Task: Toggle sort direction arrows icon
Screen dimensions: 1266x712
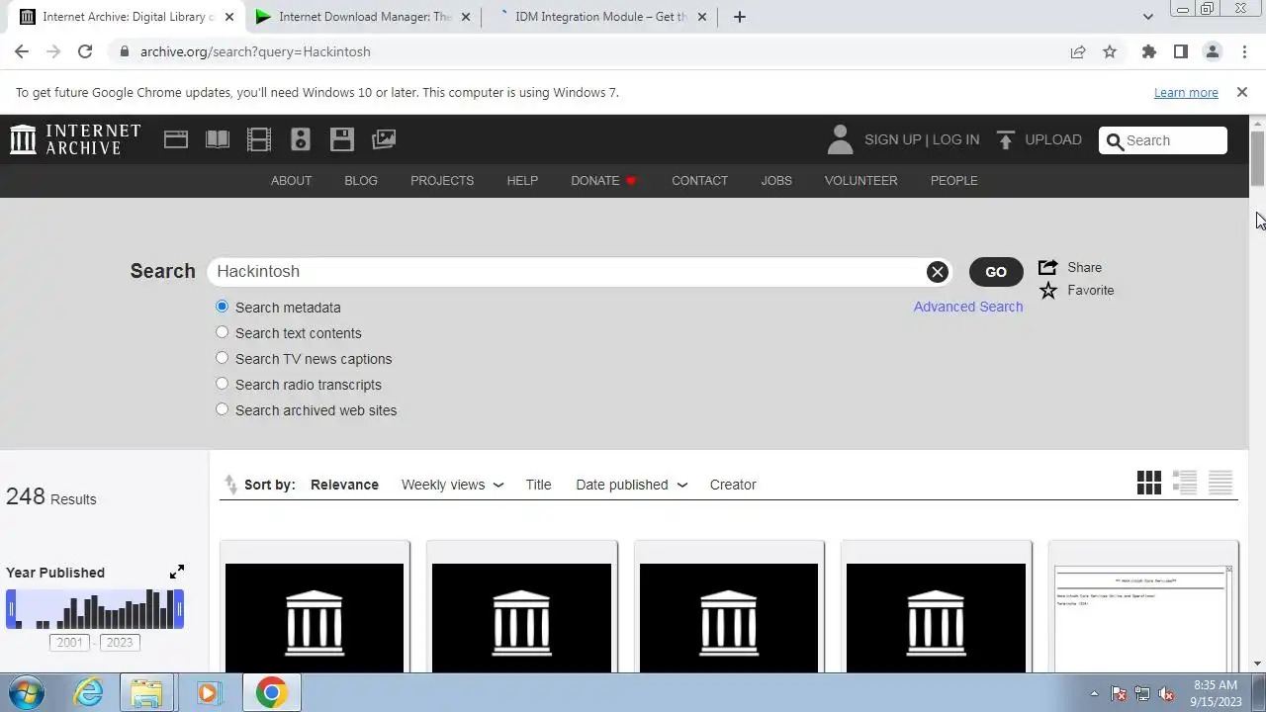Action: tap(230, 485)
